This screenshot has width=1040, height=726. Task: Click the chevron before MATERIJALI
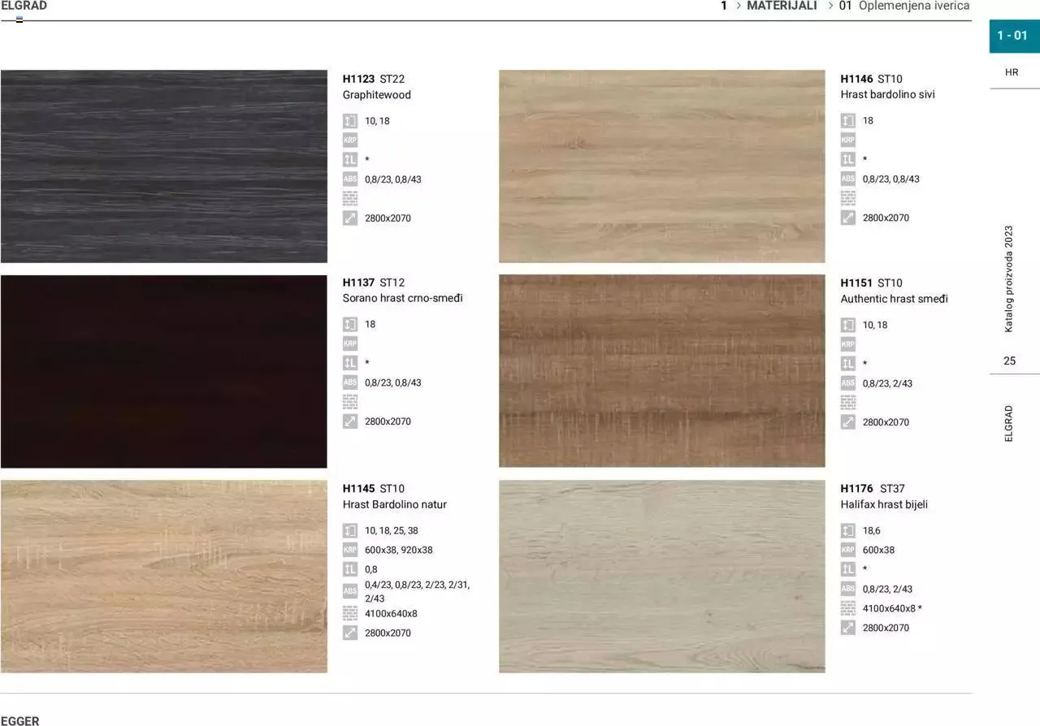tap(739, 6)
